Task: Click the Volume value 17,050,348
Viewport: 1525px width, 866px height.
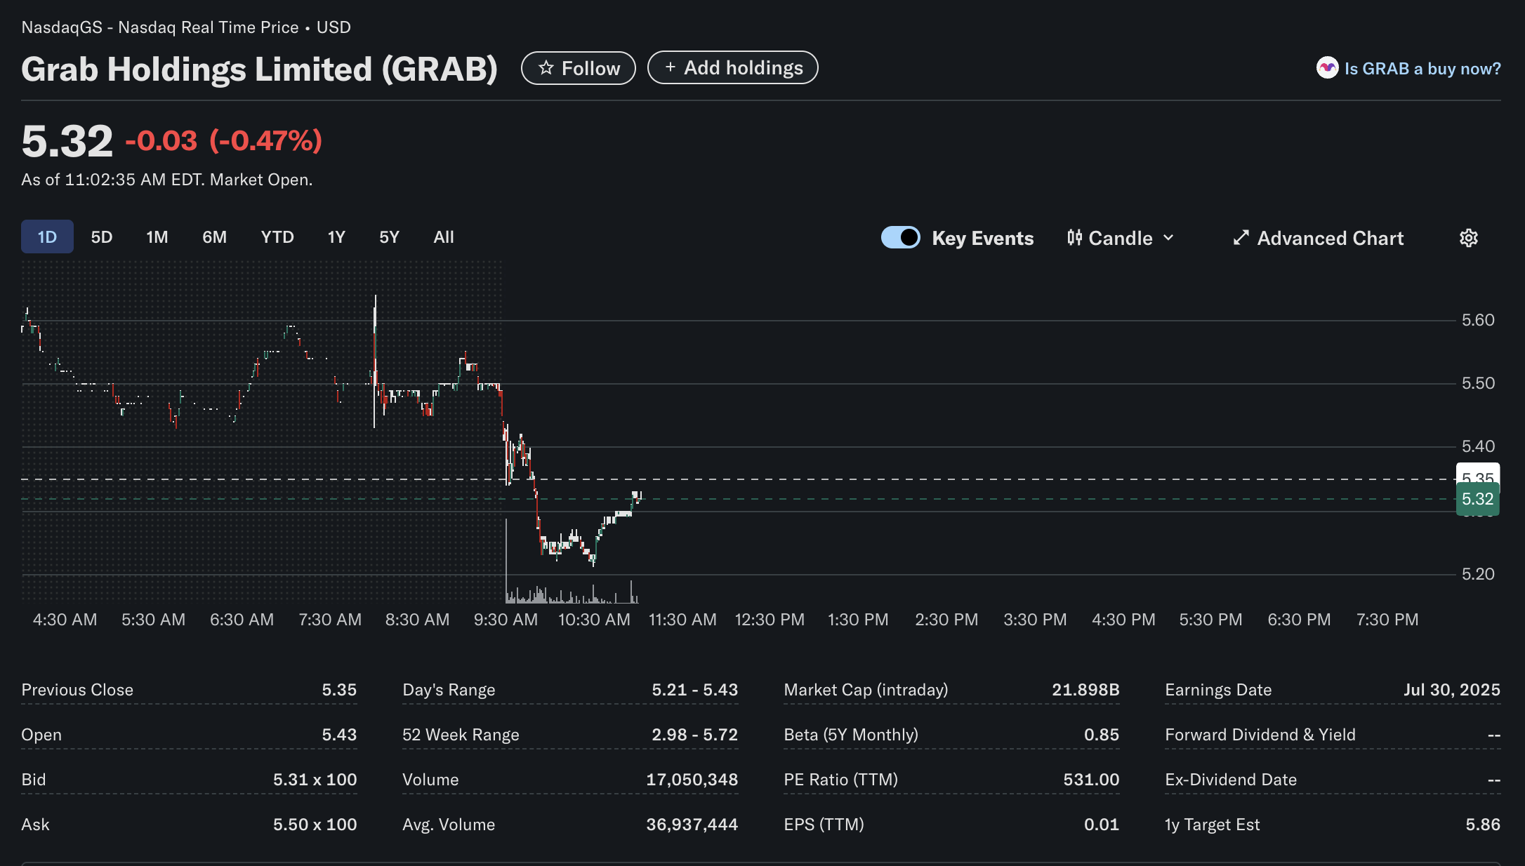Action: point(692,780)
